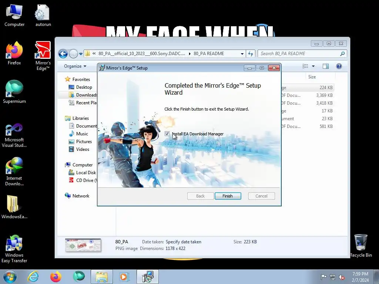This screenshot has height=284, width=379.
Task: Select the file sized 224 KB
Action: 308,88
